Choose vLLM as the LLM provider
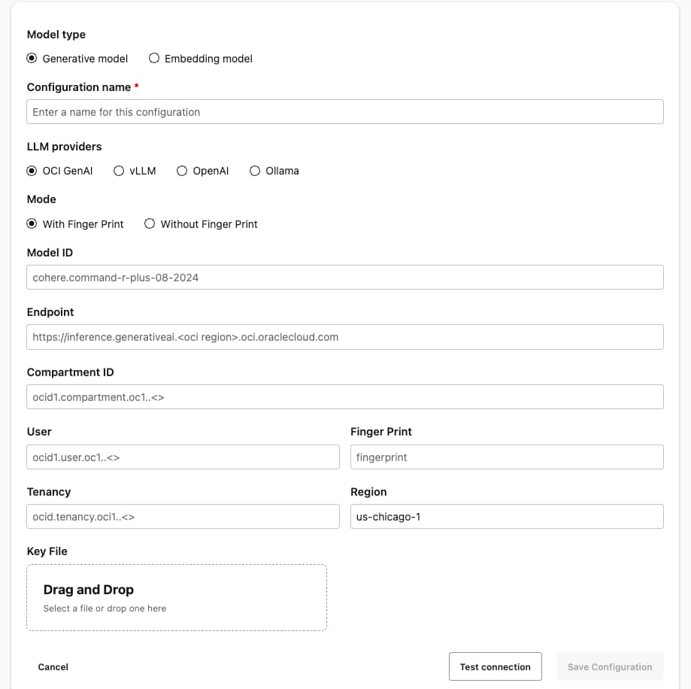 [x=119, y=171]
